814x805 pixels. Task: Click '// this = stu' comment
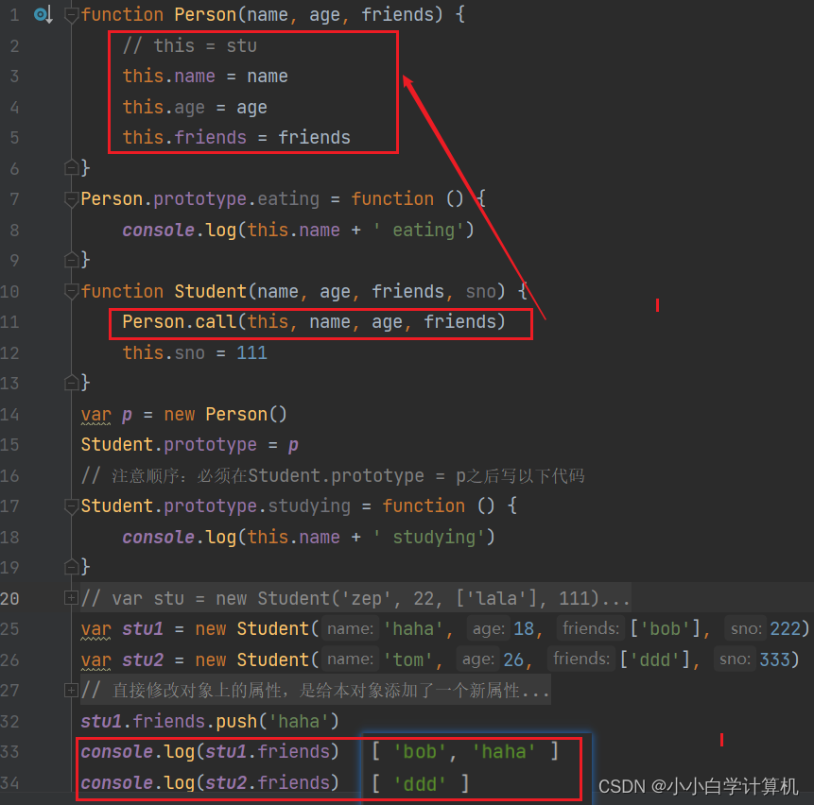[189, 45]
